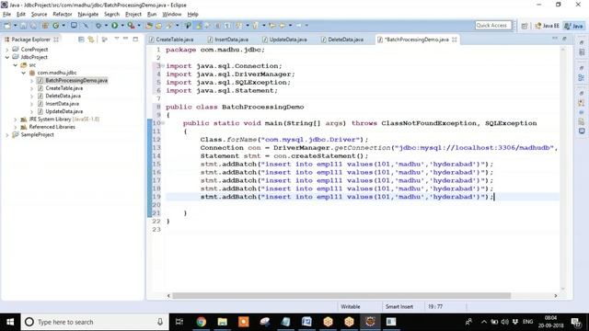The height and width of the screenshot is (331, 589).
Task: Open File Explorer from taskbar
Action: point(222,322)
